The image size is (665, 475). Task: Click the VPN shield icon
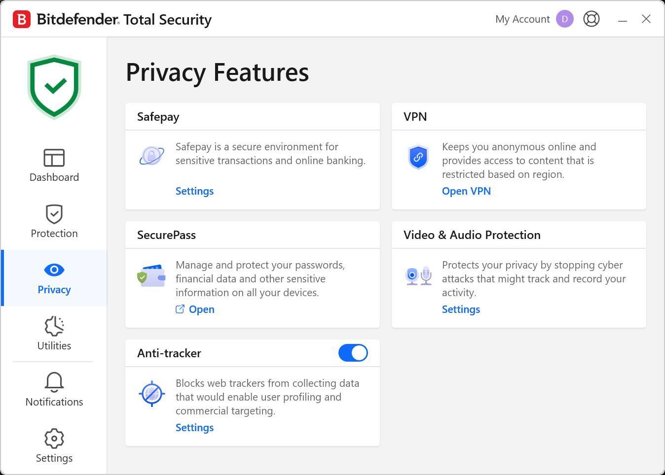coord(418,157)
